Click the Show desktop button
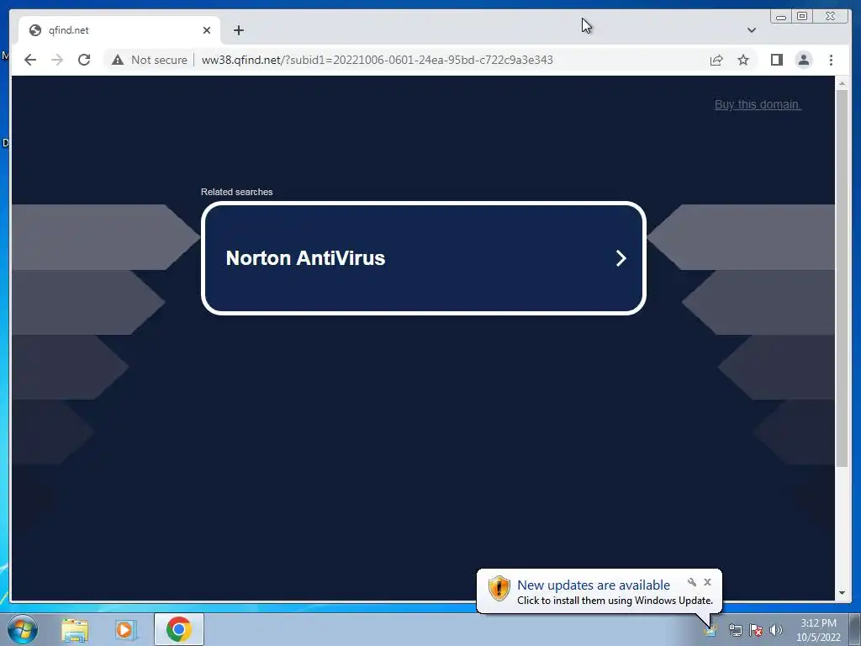861x646 pixels. tap(855, 629)
